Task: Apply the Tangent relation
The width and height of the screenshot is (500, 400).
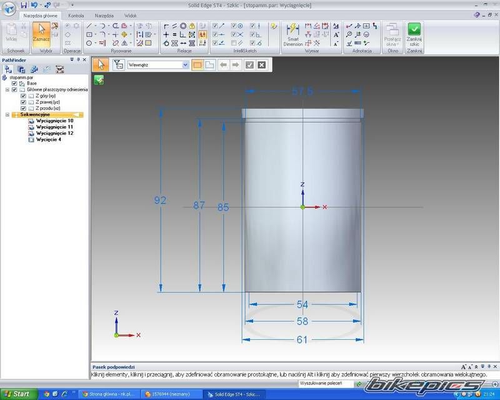Action: click(x=166, y=42)
